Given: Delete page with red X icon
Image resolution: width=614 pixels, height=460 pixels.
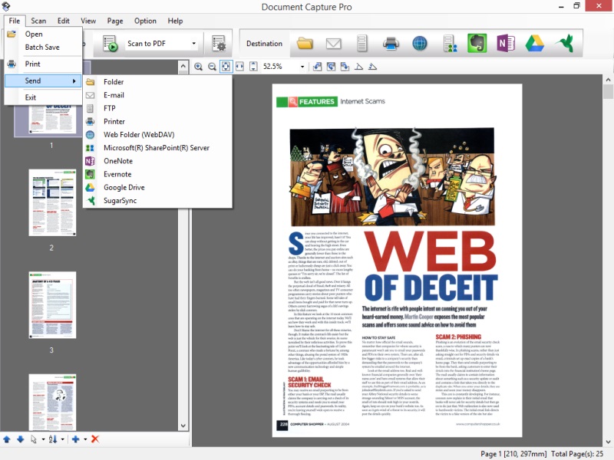Looking at the screenshot, I should pos(94,439).
